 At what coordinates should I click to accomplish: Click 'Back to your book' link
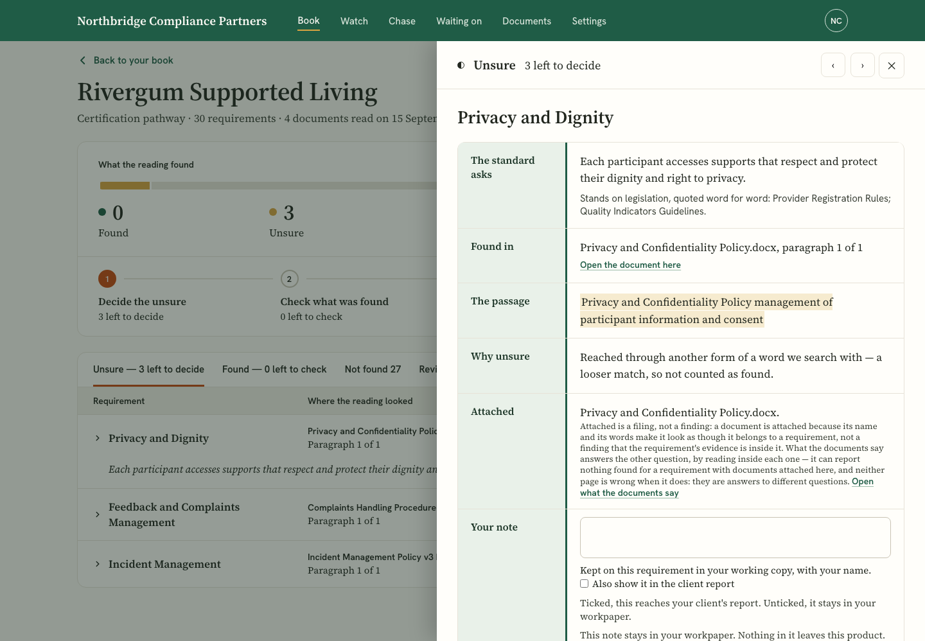point(134,60)
